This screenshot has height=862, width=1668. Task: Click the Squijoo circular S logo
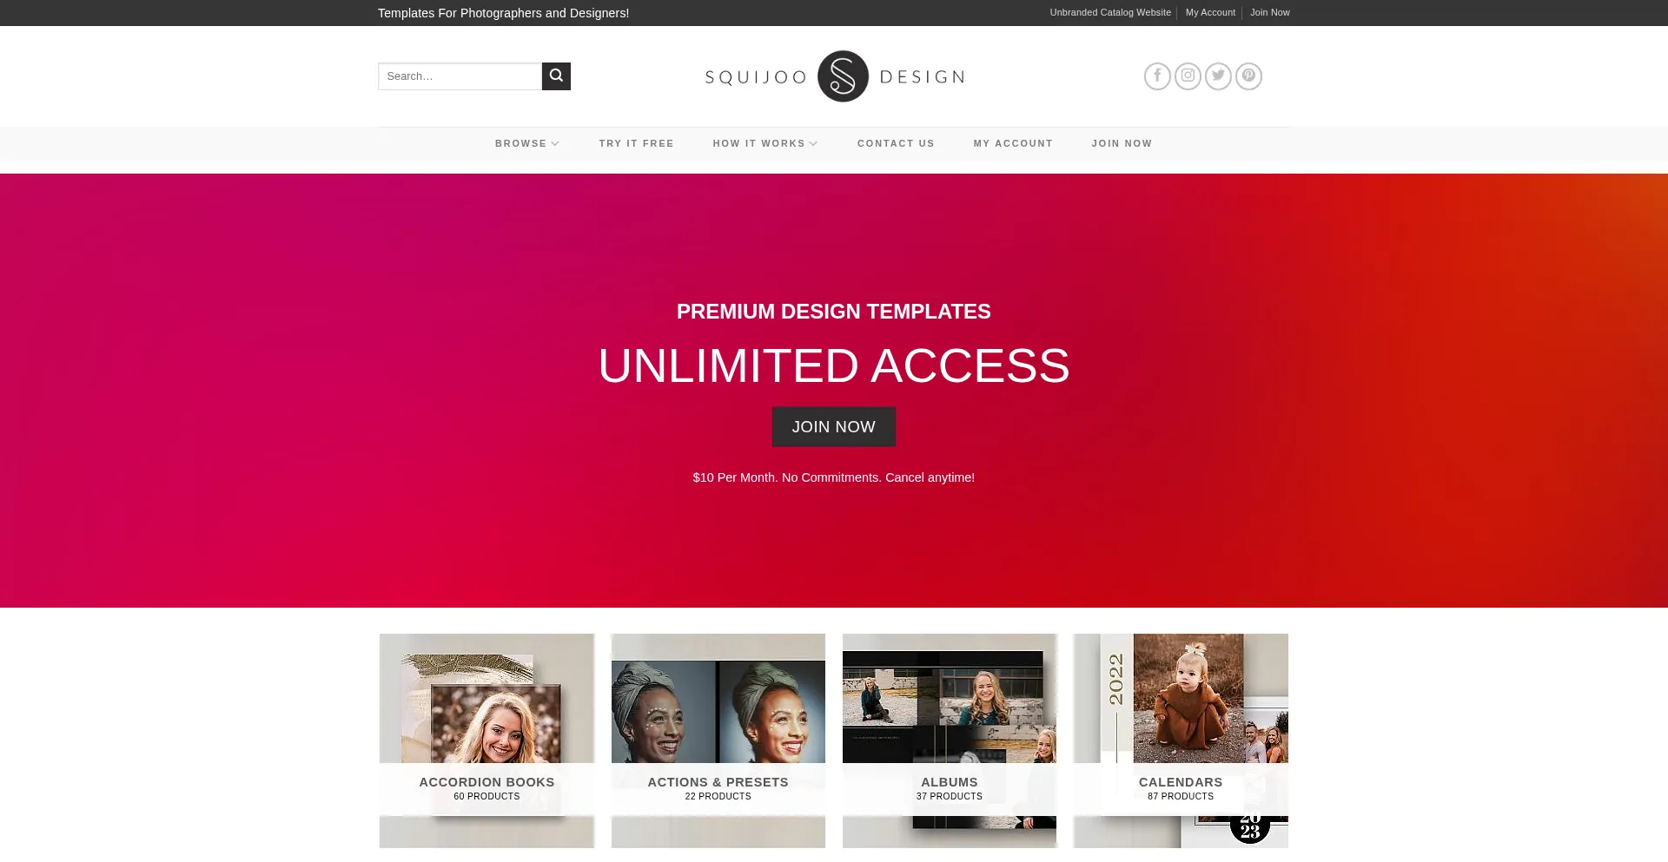843,76
